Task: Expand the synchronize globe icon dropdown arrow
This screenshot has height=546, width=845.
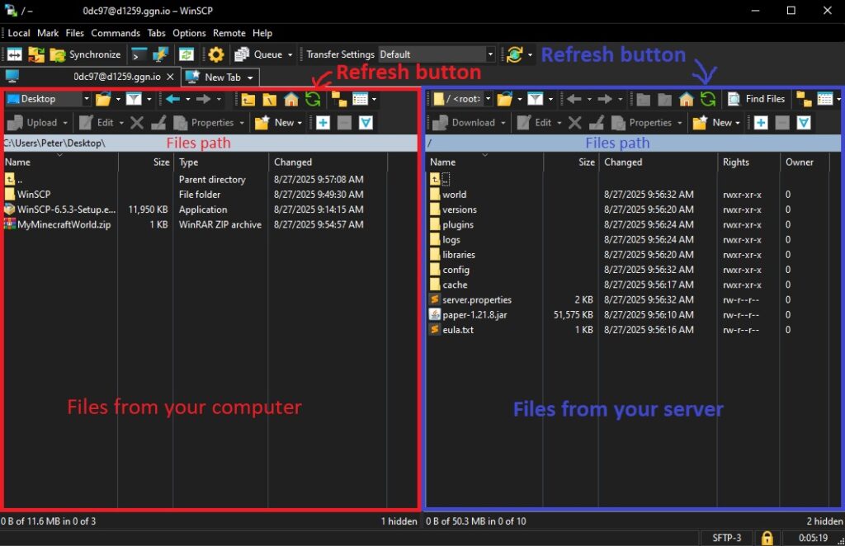Action: [530, 55]
